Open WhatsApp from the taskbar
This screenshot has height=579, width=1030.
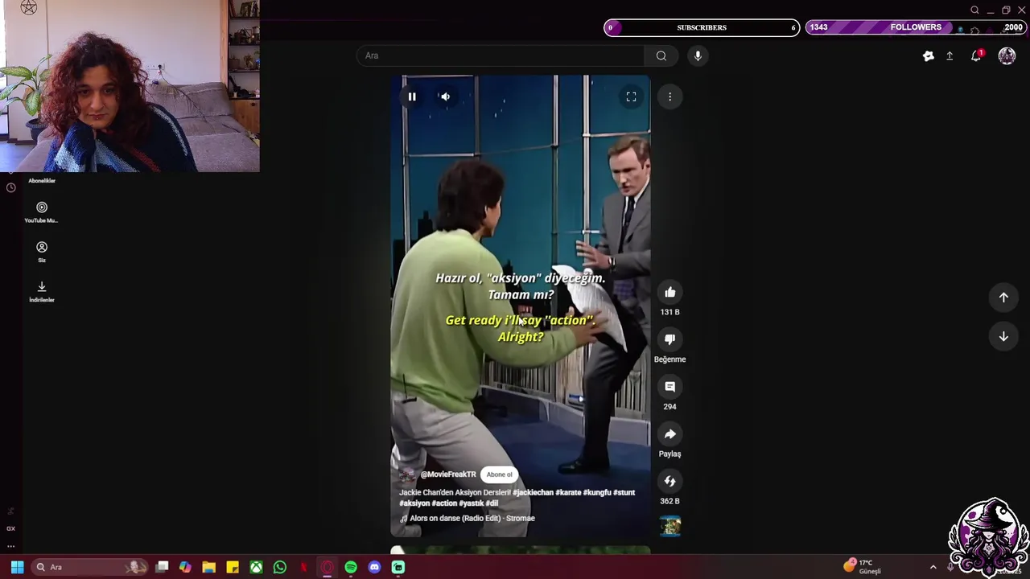pos(279,567)
